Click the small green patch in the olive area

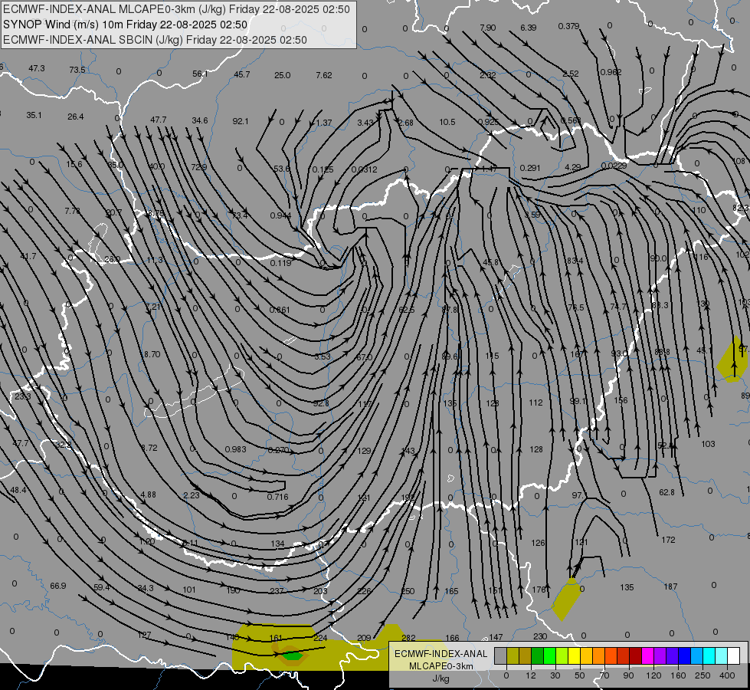coord(292,656)
